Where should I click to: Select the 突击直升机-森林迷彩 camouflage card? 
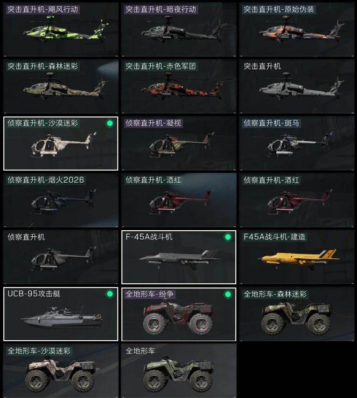(x=61, y=87)
